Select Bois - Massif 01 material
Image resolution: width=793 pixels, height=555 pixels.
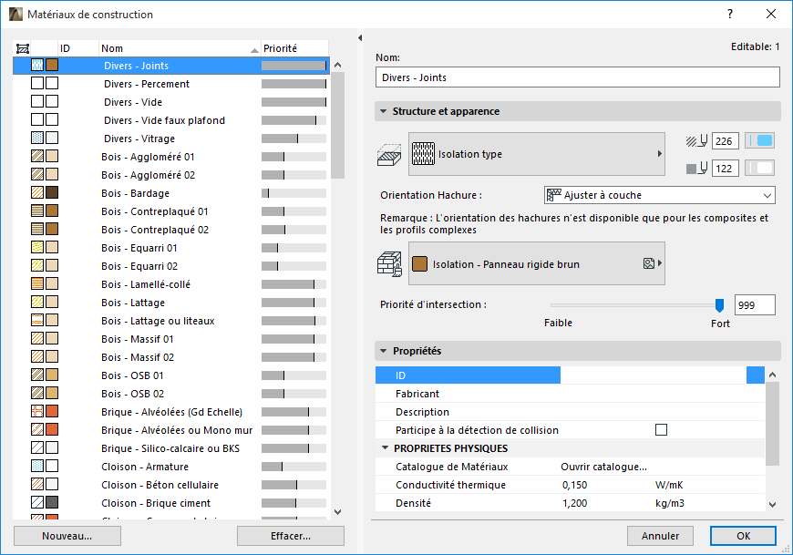(x=171, y=339)
